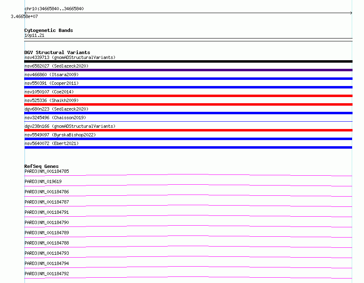The height and width of the screenshot is (283, 364).
Task: Open variant nsv4339713 (gnomADStructuralVariants)
Action: (70, 57)
